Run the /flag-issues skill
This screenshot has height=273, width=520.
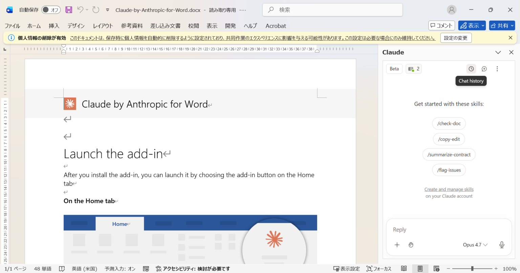(449, 170)
